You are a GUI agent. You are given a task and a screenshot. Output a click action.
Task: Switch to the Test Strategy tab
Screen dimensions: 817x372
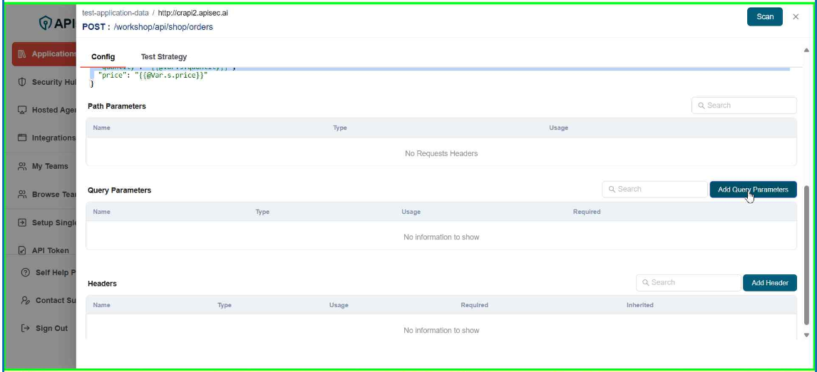pos(164,57)
